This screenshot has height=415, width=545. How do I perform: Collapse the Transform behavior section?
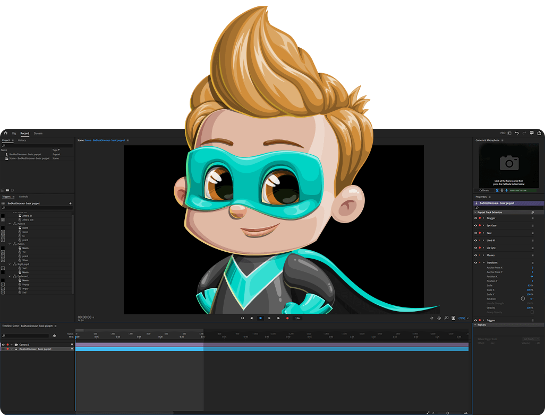tap(483, 262)
